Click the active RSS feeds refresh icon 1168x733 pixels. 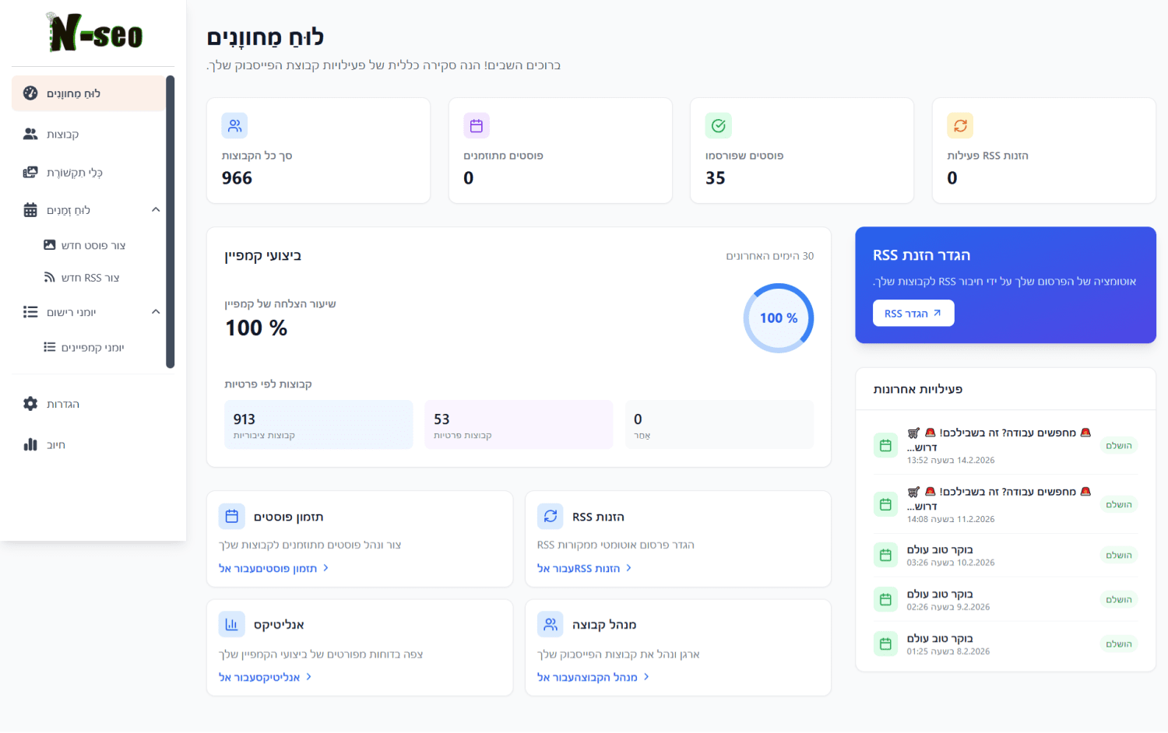tap(960, 125)
